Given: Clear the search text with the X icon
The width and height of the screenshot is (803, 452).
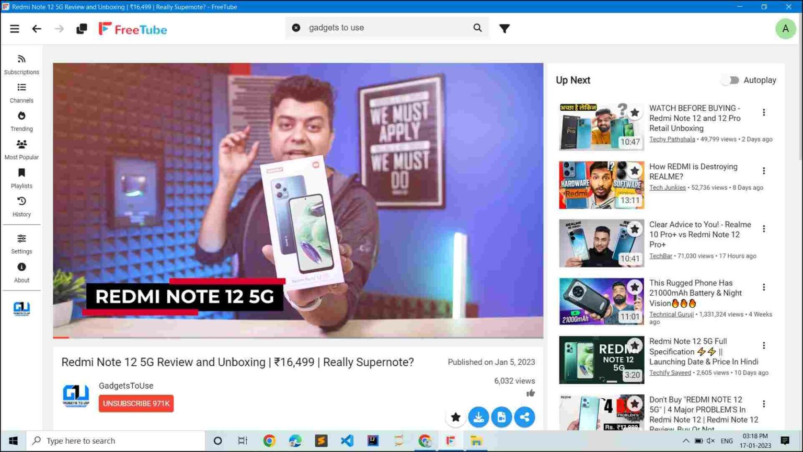Looking at the screenshot, I should (x=296, y=28).
